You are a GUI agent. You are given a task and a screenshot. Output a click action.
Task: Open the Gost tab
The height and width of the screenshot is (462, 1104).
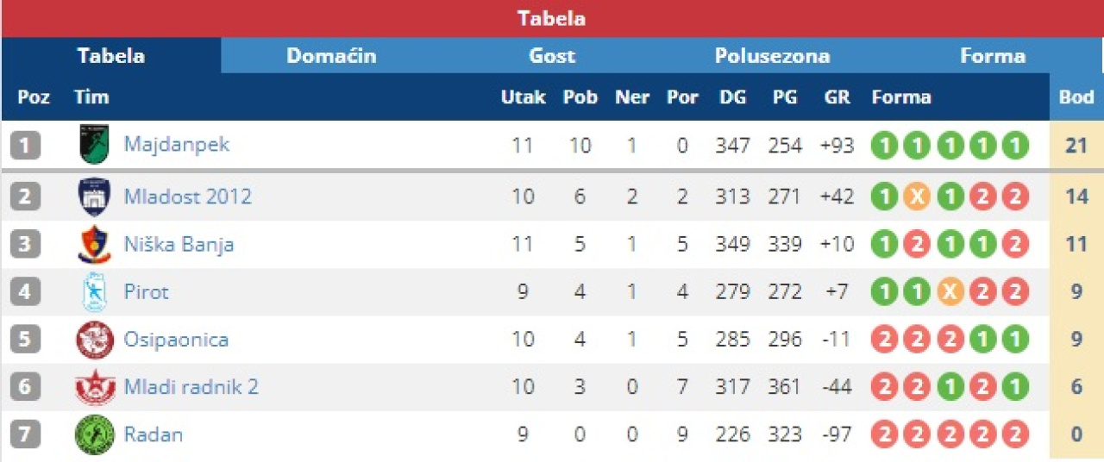[x=552, y=56]
